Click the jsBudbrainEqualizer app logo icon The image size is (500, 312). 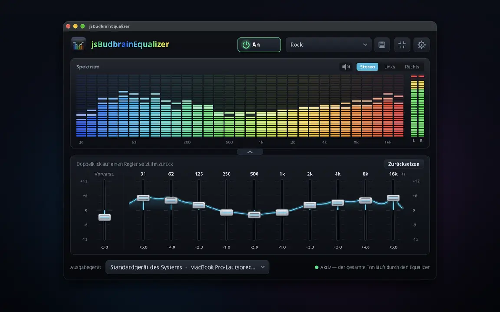79,44
